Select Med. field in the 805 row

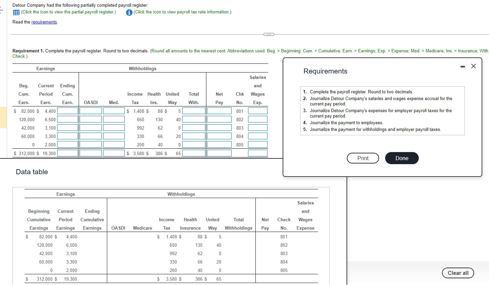pyautogui.click(x=114, y=144)
